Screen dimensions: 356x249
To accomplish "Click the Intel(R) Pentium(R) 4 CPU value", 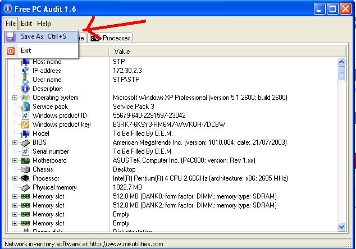I will 200,178.
